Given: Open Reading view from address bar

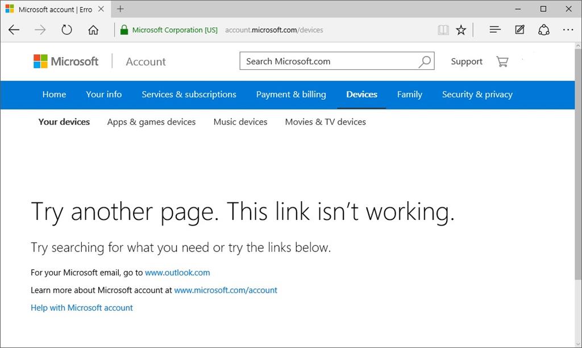Looking at the screenshot, I should tap(443, 29).
